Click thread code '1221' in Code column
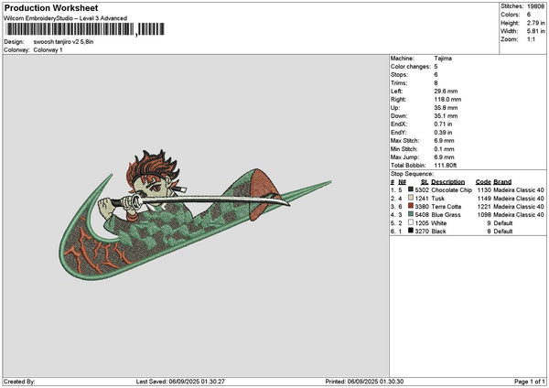The image size is (549, 388). point(484,207)
